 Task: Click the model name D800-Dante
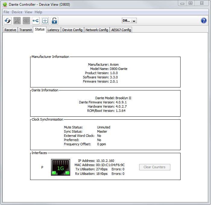118,69
